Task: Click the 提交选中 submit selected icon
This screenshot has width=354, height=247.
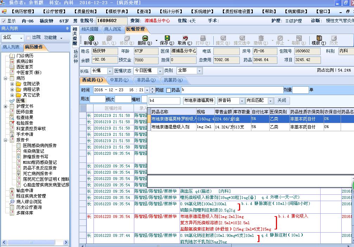Action: 242,38
